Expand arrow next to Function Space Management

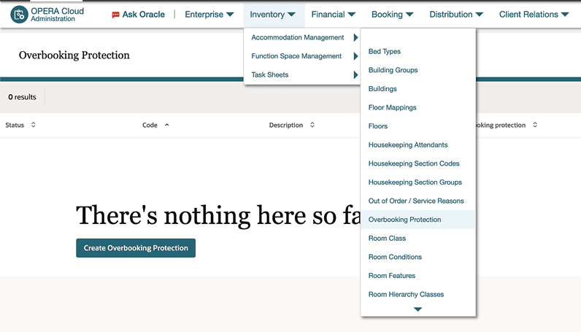355,56
